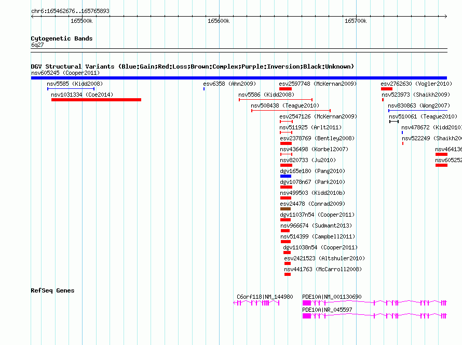Image resolution: width=462 pixels, height=345 pixels.
Task: Select the red nsv1031334 loss bar
Action: (x=96, y=100)
